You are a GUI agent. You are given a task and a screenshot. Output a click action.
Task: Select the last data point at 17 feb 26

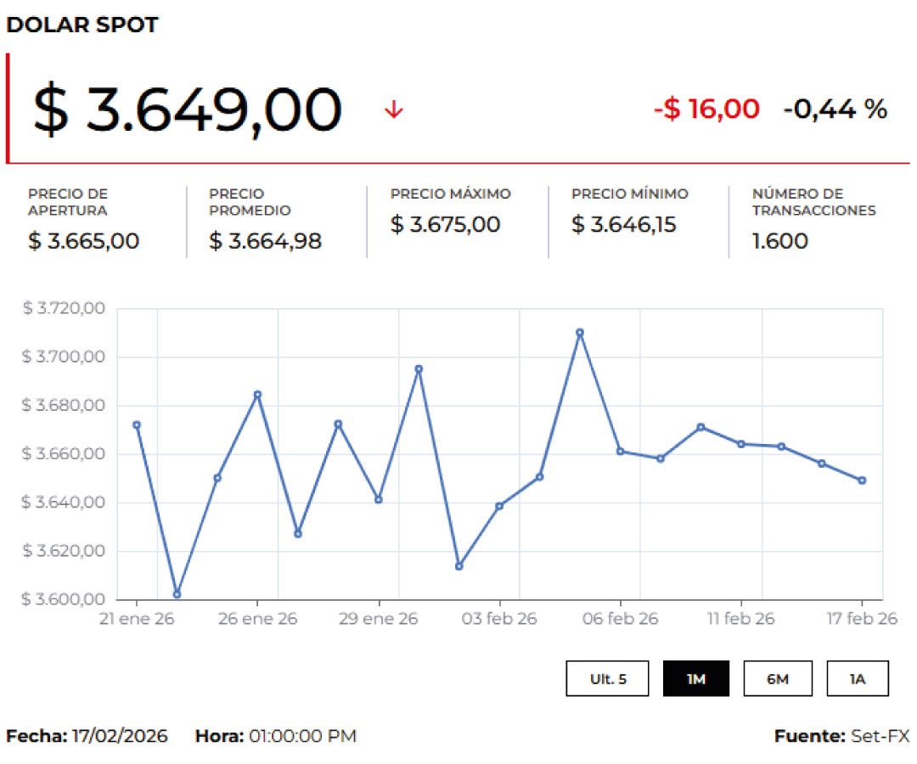pos(862,480)
